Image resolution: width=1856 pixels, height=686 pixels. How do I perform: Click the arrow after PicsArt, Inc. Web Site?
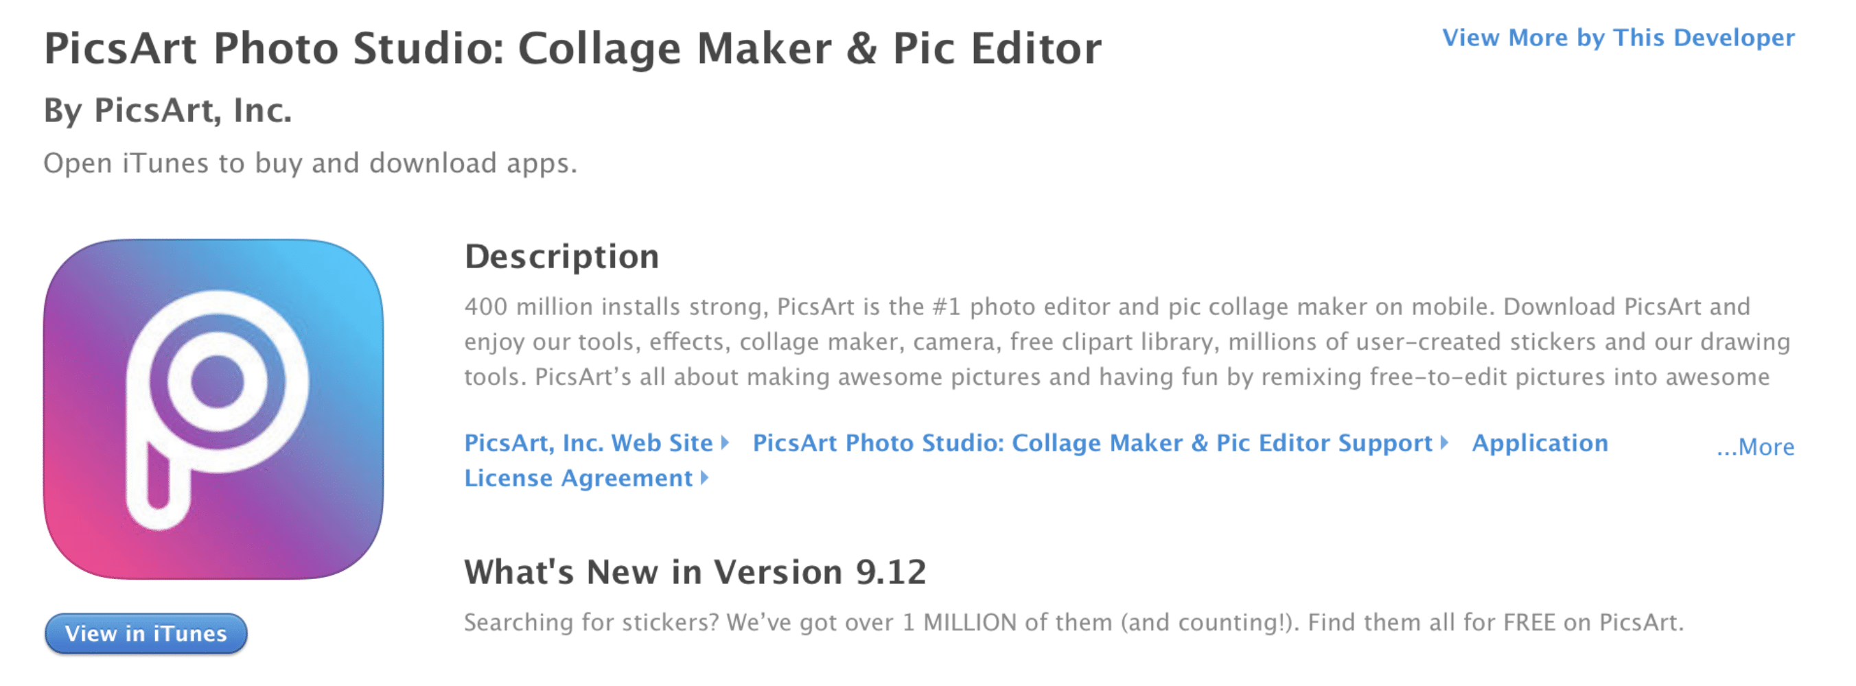tap(725, 442)
